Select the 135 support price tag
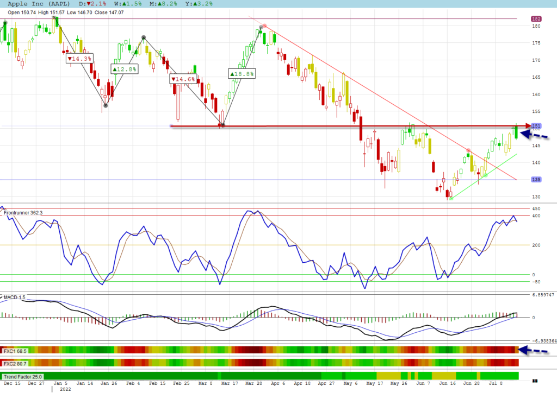 click(x=536, y=180)
